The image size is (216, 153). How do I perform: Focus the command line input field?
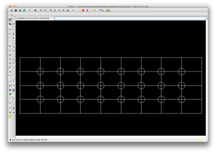pos(130,18)
